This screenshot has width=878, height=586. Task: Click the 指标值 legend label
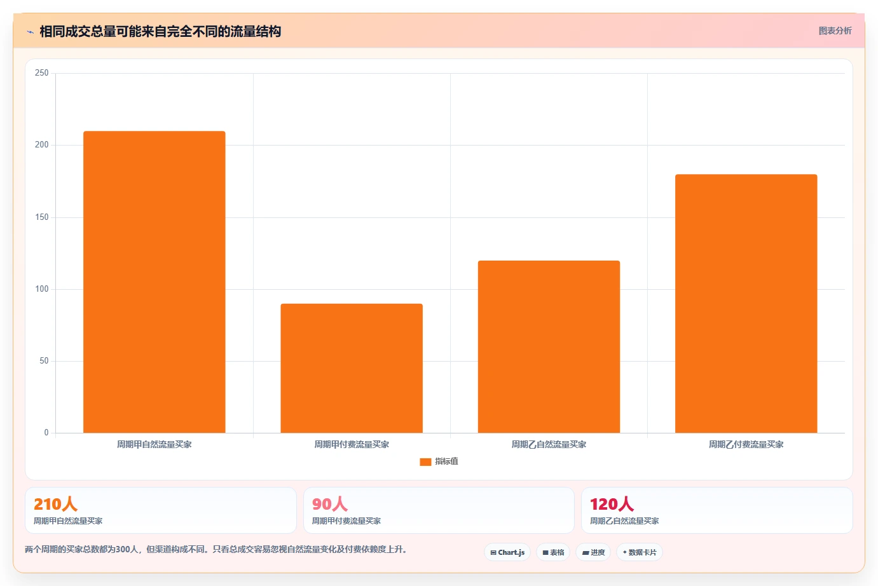click(446, 461)
